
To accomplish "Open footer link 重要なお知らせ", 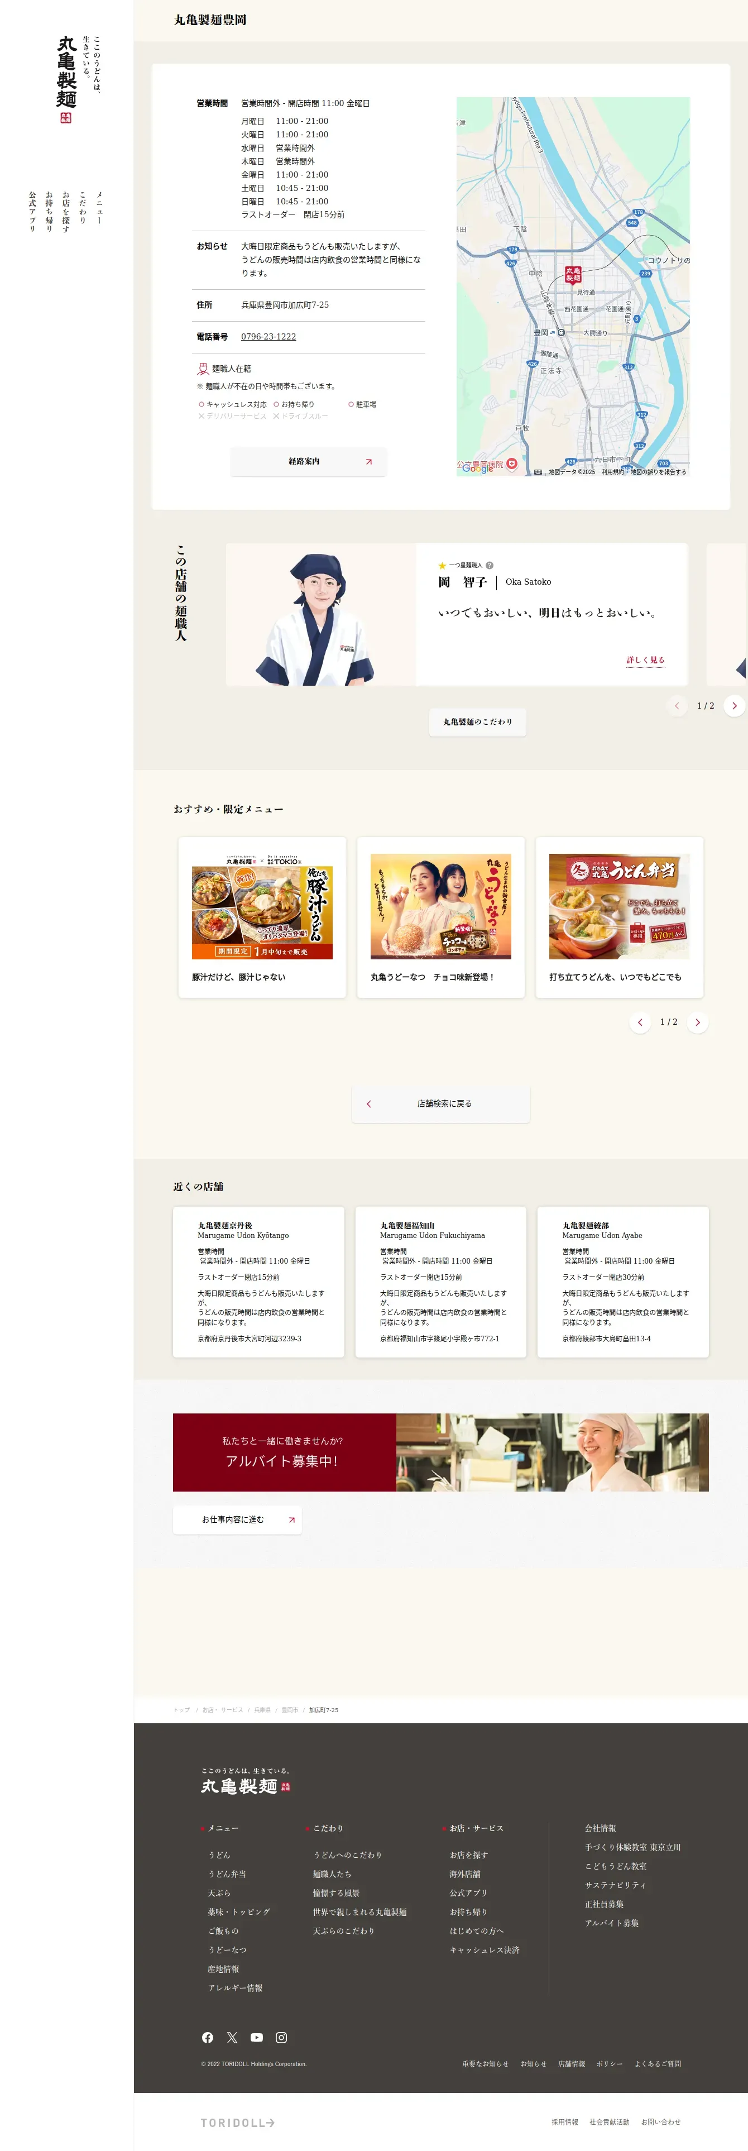I will (x=486, y=2063).
